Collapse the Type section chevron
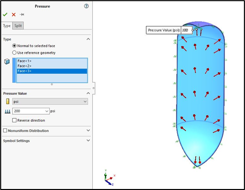 pyautogui.click(x=88, y=39)
